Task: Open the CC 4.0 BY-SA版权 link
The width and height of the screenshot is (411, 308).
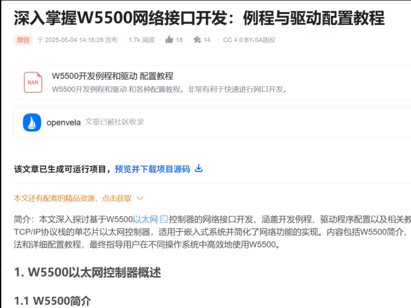Action: pos(249,40)
